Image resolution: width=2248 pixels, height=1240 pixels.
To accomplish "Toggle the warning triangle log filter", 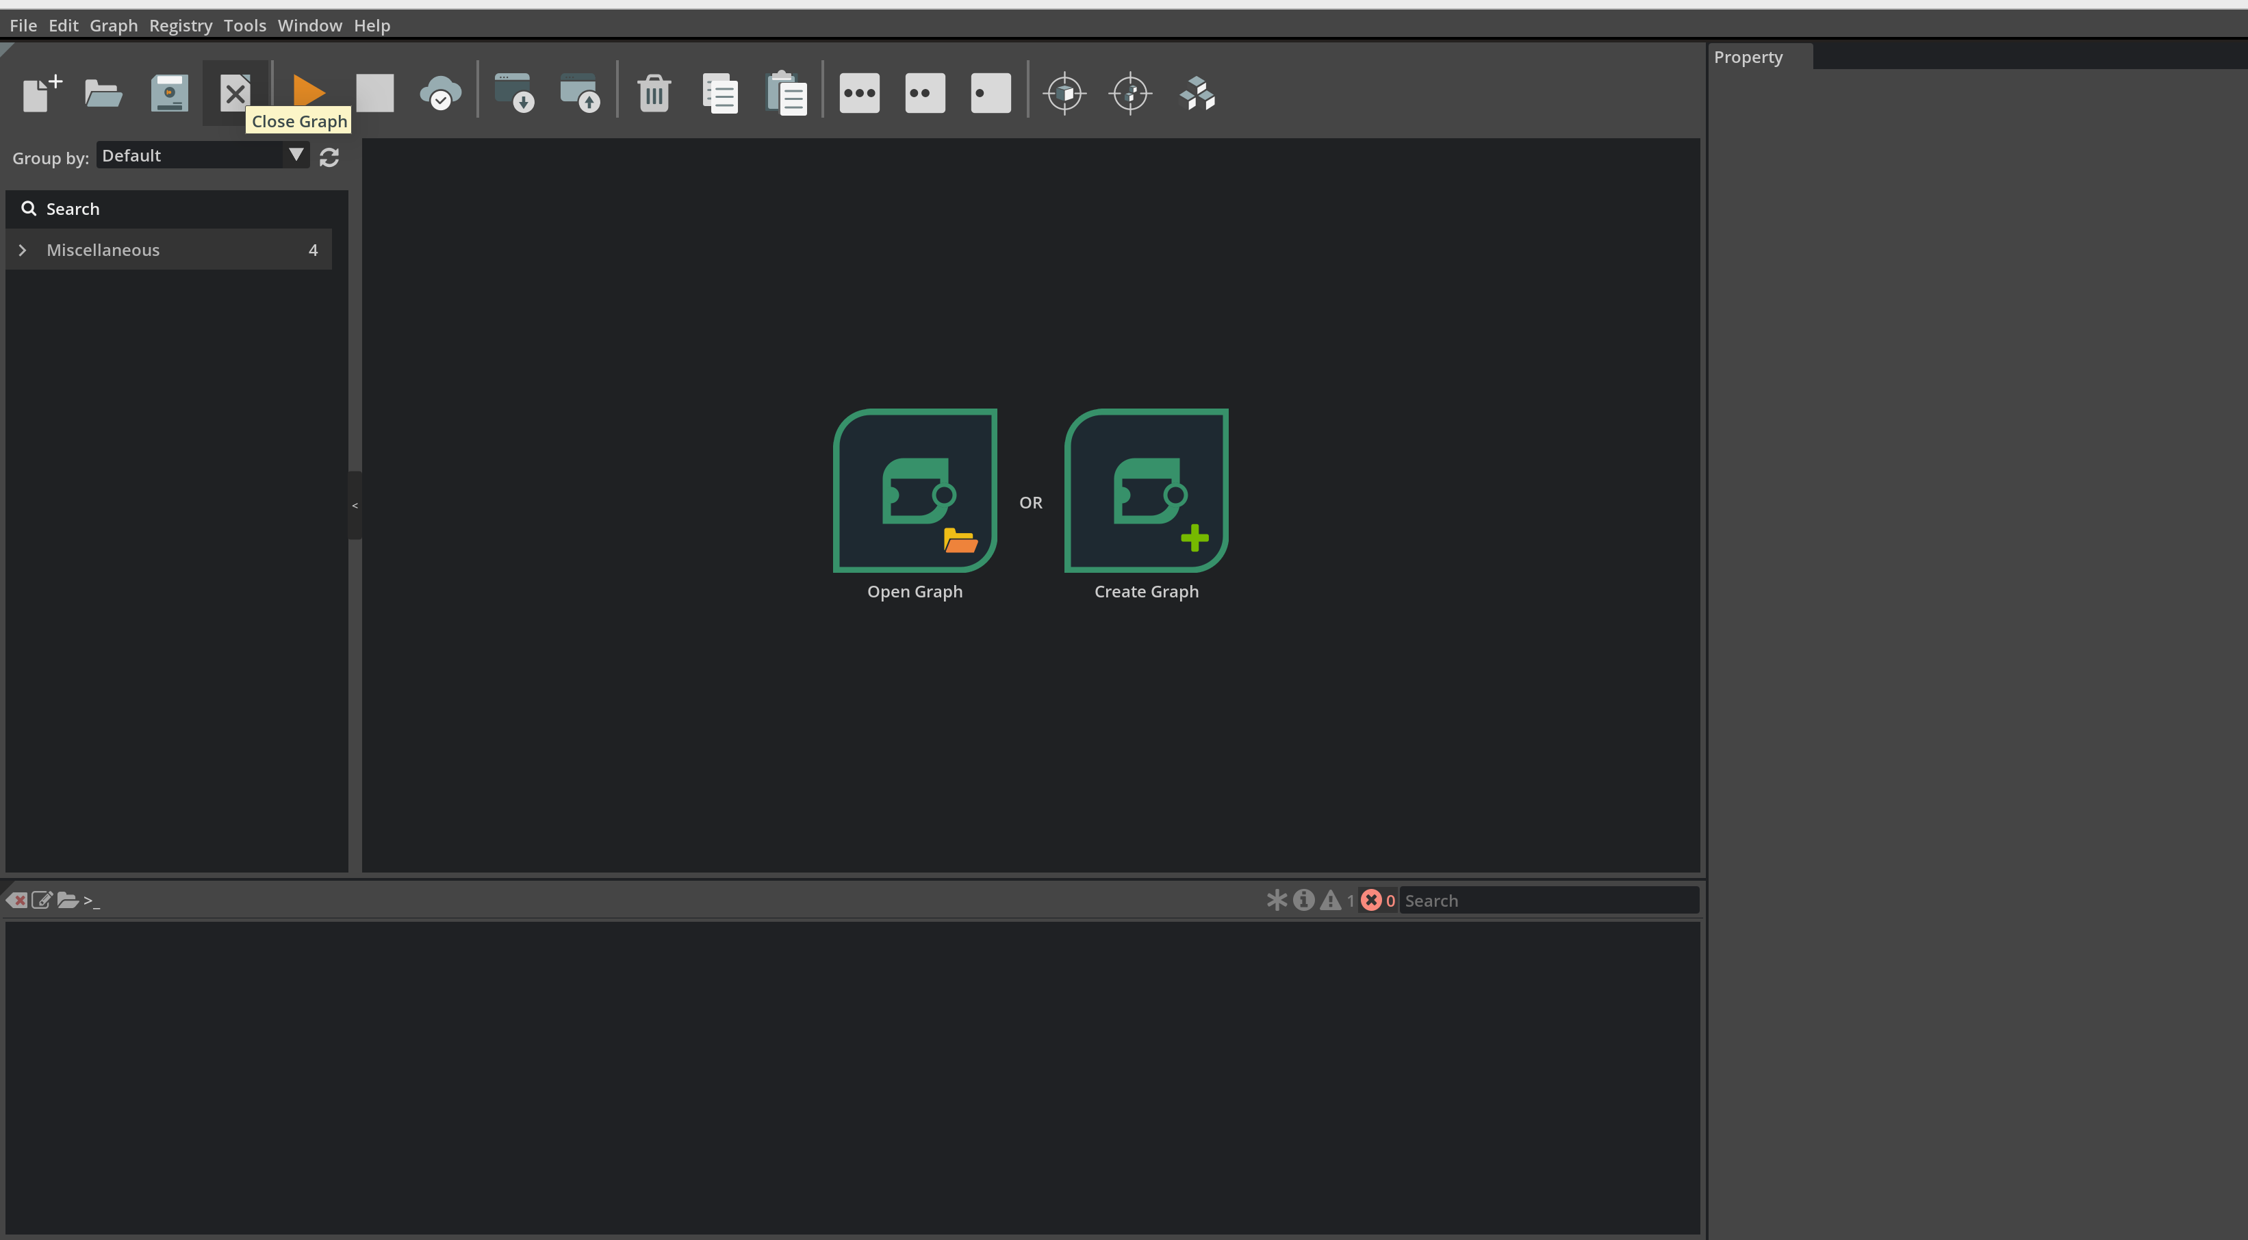I will pyautogui.click(x=1331, y=900).
